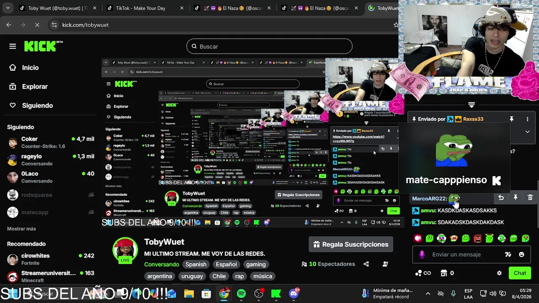Insert the red angry quick emote
The height and width of the screenshot is (303, 539).
tap(477, 238)
